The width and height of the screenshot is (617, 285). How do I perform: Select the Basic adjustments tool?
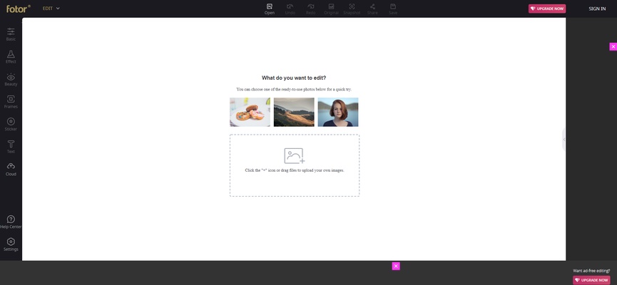coord(11,33)
